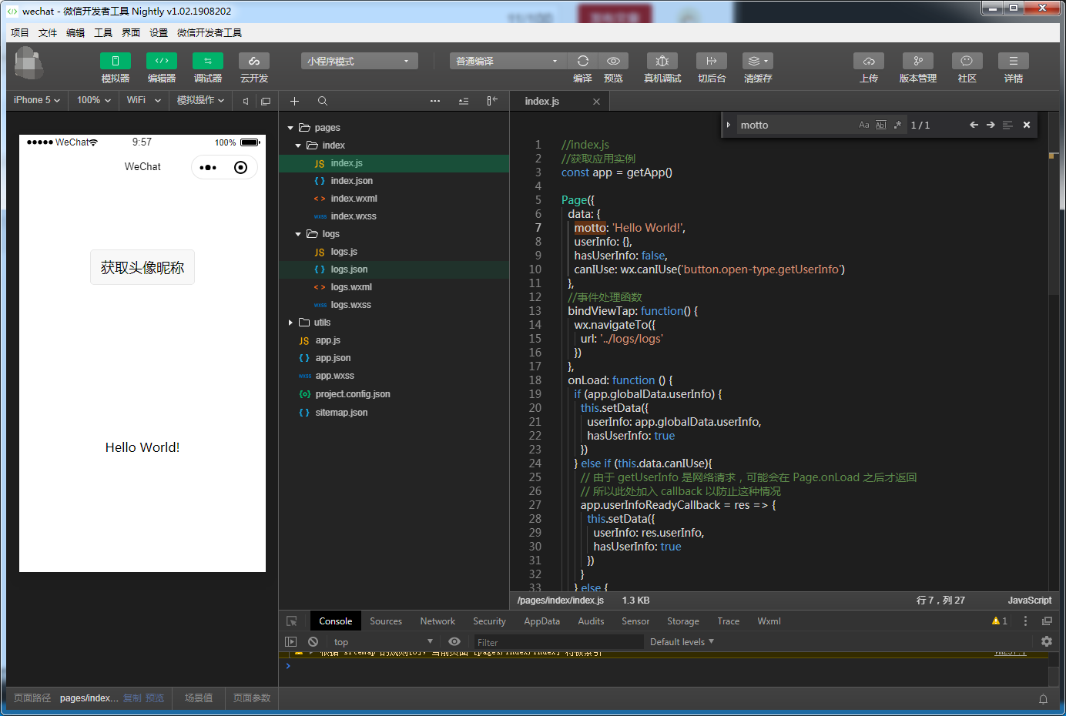Screen dimensions: 1066x716
Task: Toggle the 模拟器 simulator panel button
Action: (x=115, y=61)
